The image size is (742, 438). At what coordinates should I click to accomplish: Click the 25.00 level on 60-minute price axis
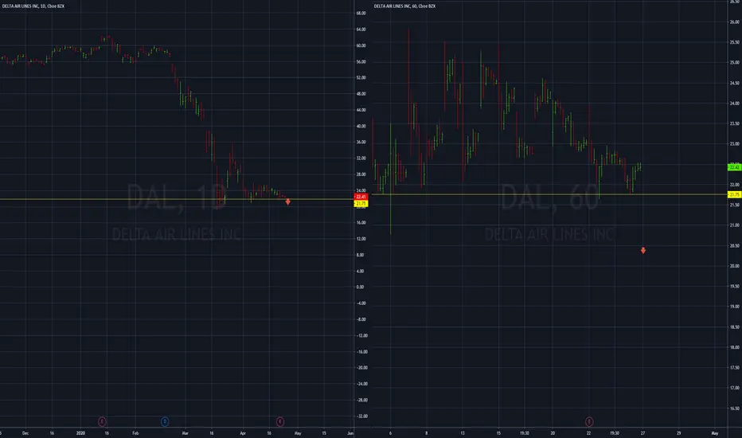click(x=734, y=62)
